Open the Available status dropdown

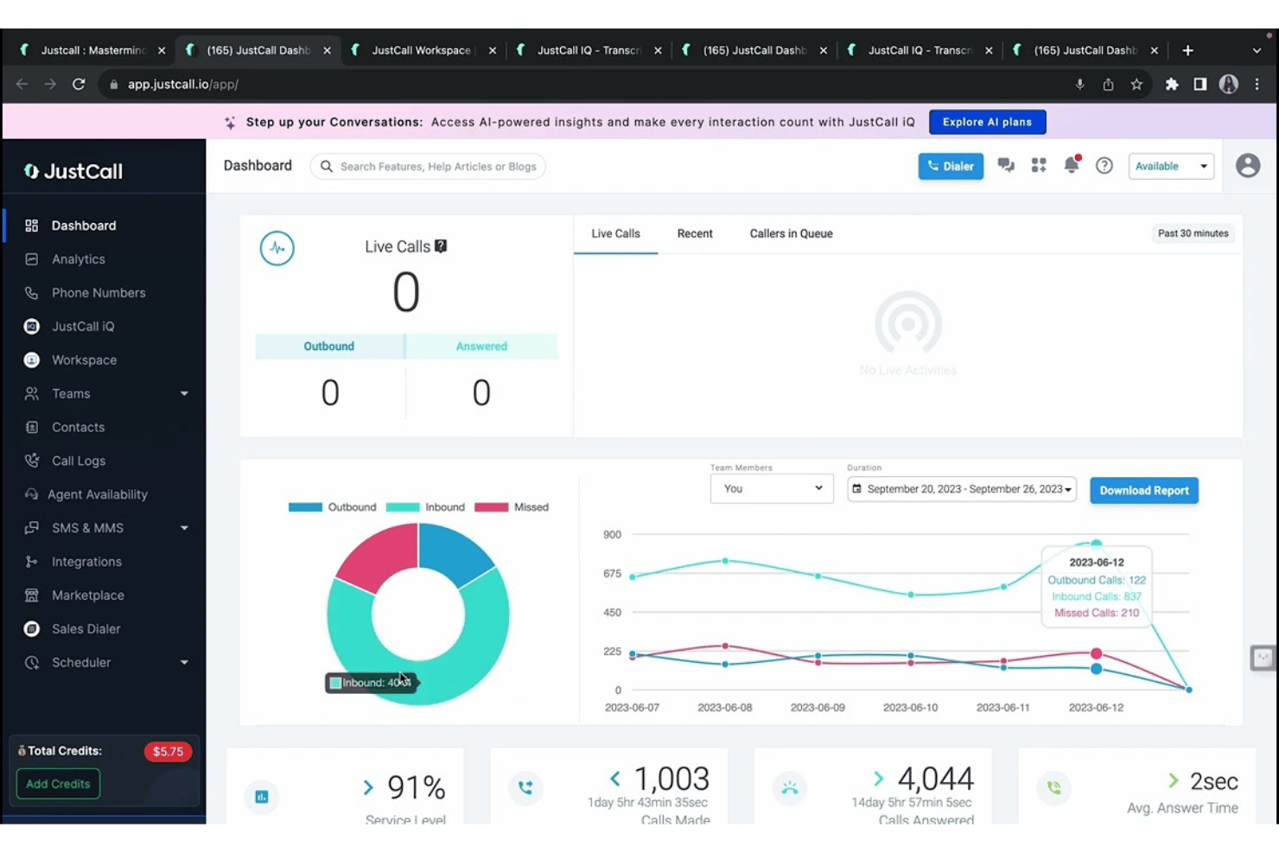(x=1171, y=166)
